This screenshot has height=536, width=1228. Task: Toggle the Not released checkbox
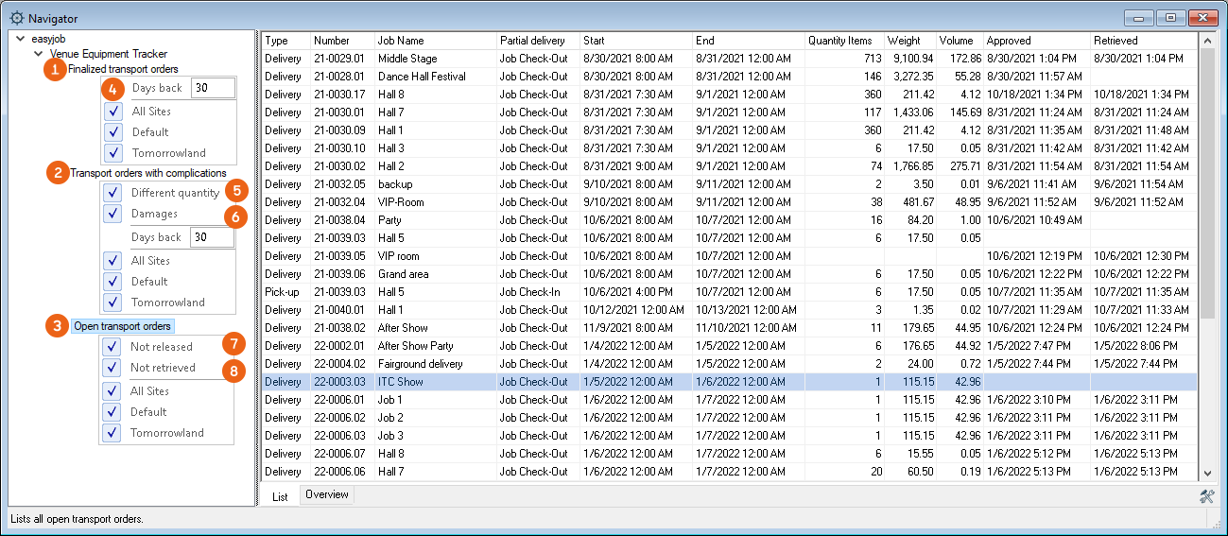112,347
